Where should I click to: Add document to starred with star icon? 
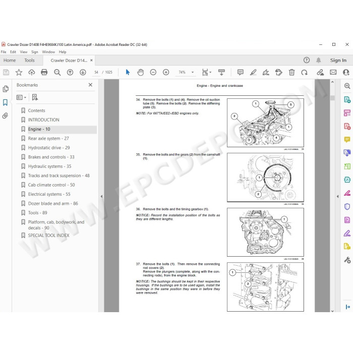pos(19,72)
